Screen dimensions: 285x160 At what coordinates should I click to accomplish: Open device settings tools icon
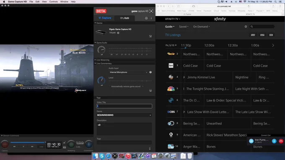[150, 36]
